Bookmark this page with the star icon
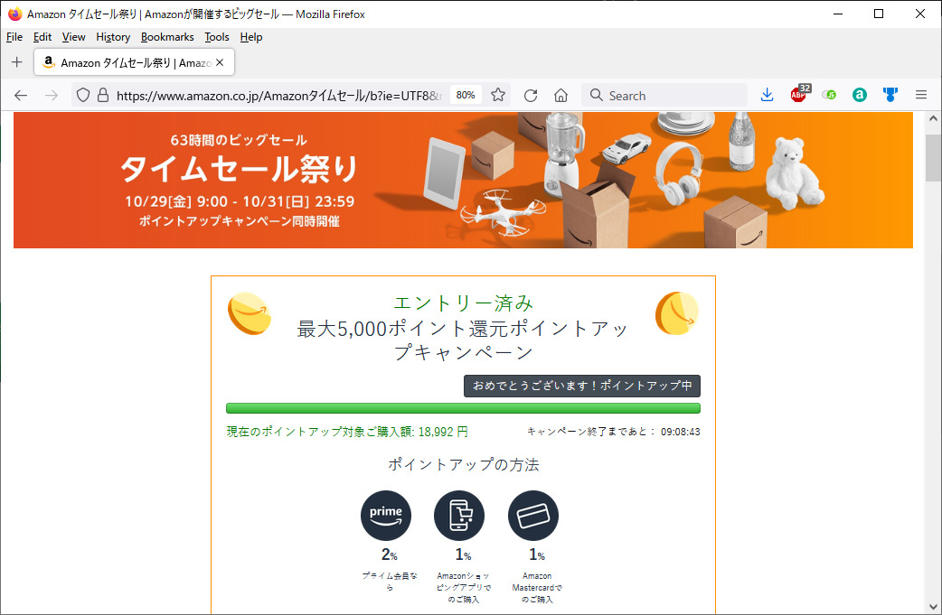The image size is (942, 615). click(498, 95)
